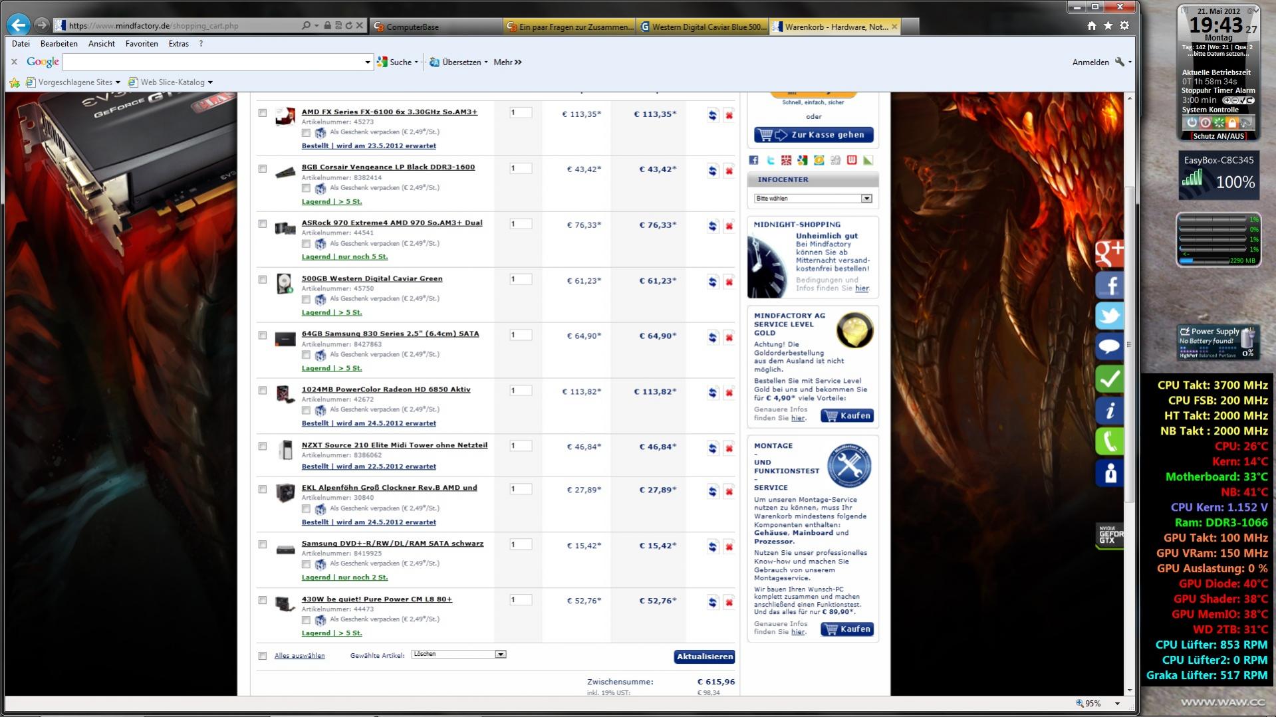Check the 'Alles auswählen' checkbox
This screenshot has width=1276, height=717.
point(263,656)
